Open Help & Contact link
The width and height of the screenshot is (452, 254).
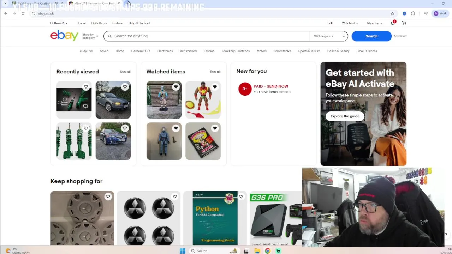[x=139, y=23]
